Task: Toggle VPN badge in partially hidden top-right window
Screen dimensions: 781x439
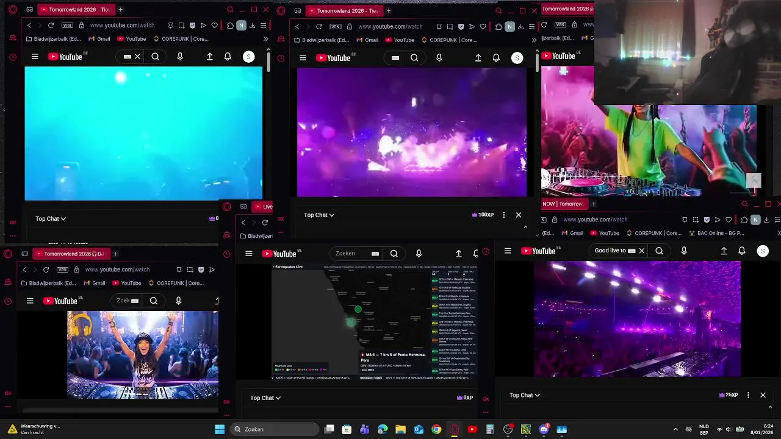Action: tap(561, 25)
